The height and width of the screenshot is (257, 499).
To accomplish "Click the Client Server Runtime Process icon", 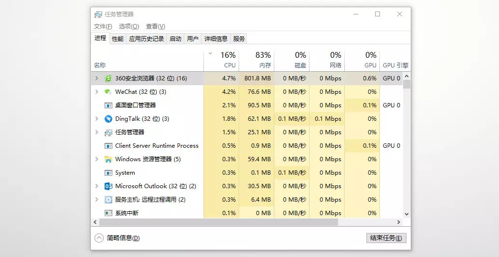I will [x=108, y=146].
